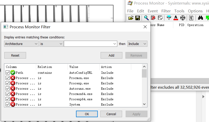
Task: Click the Find binoculars icon
Action: coord(200,18)
